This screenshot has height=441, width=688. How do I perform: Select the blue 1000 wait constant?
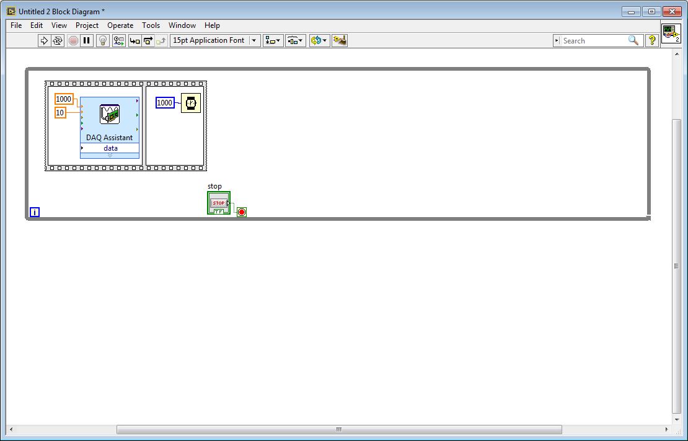[x=164, y=103]
